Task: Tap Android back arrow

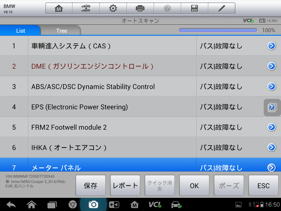Action: [11, 204]
